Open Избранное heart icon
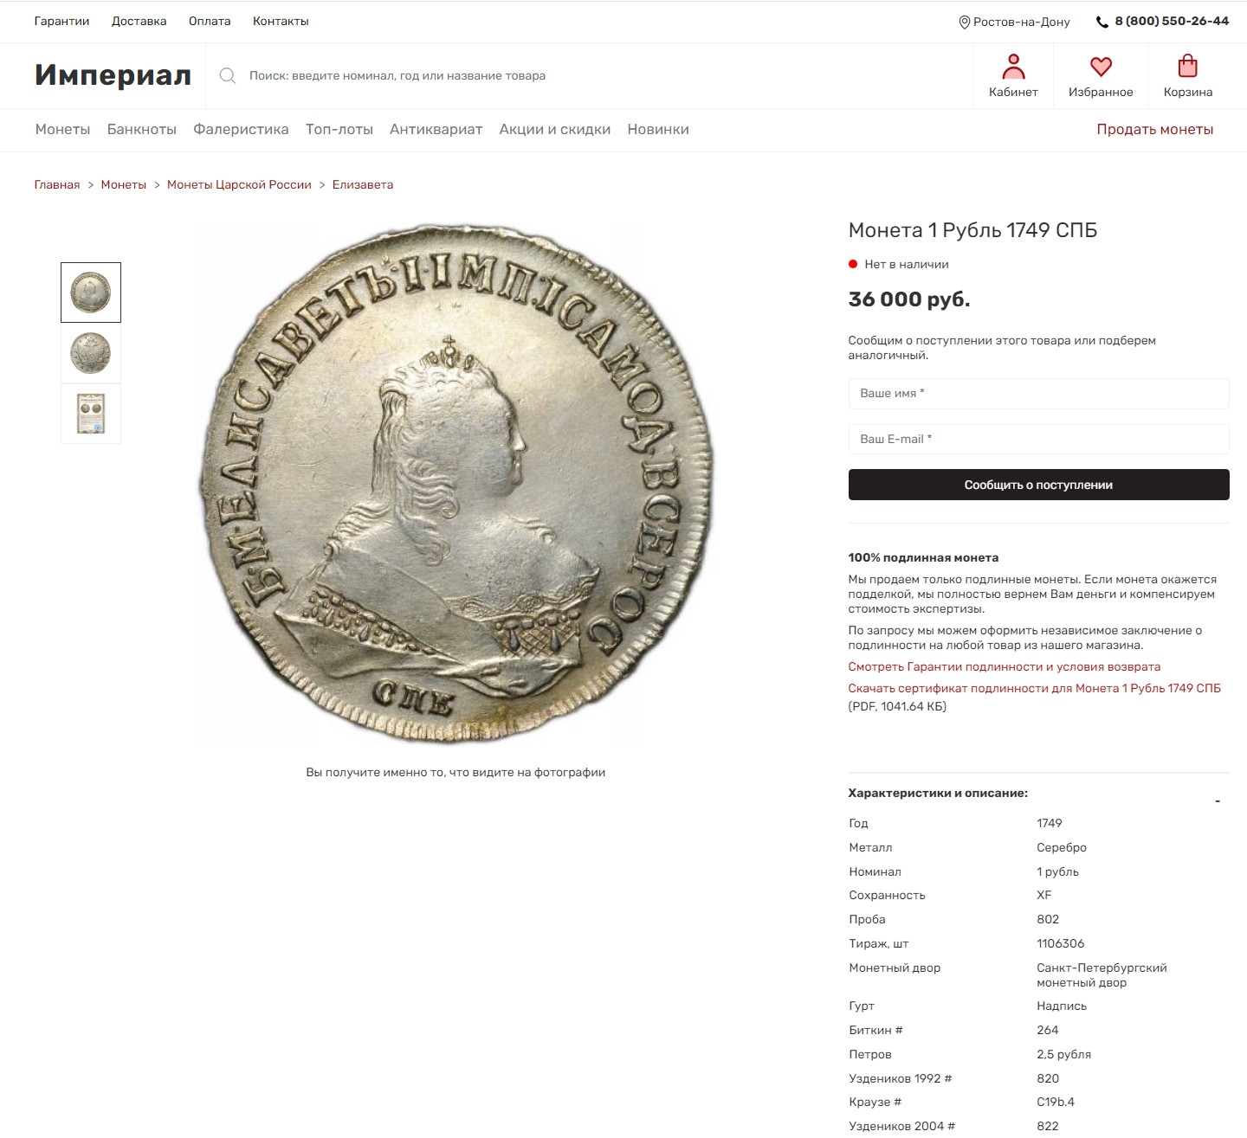This screenshot has width=1247, height=1138. point(1101,67)
